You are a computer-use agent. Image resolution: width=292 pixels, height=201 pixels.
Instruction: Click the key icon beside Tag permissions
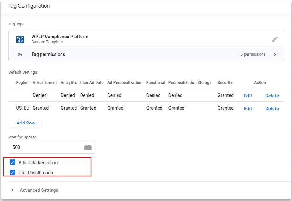pyautogui.click(x=20, y=54)
